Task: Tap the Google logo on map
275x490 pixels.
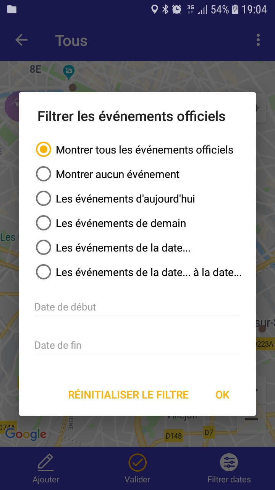Action: point(26,434)
